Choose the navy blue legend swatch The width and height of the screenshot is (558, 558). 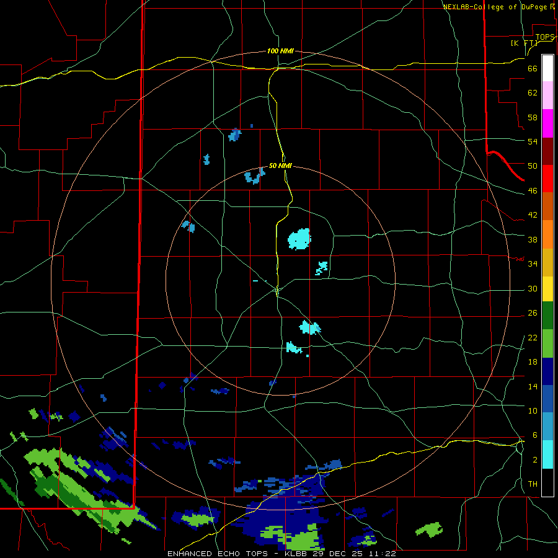pyautogui.click(x=547, y=371)
